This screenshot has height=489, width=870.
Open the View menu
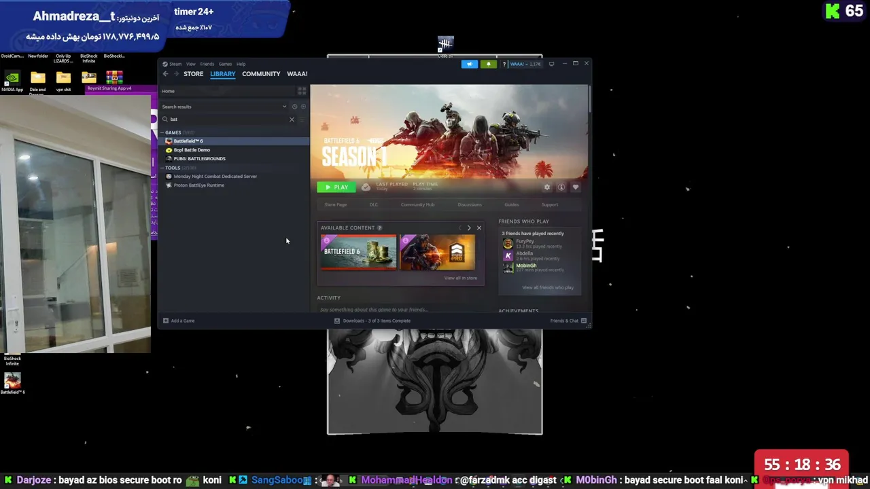point(191,64)
